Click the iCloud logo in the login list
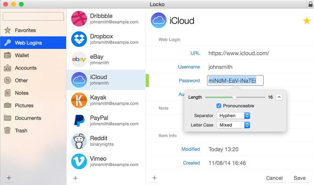 pyautogui.click(x=79, y=80)
